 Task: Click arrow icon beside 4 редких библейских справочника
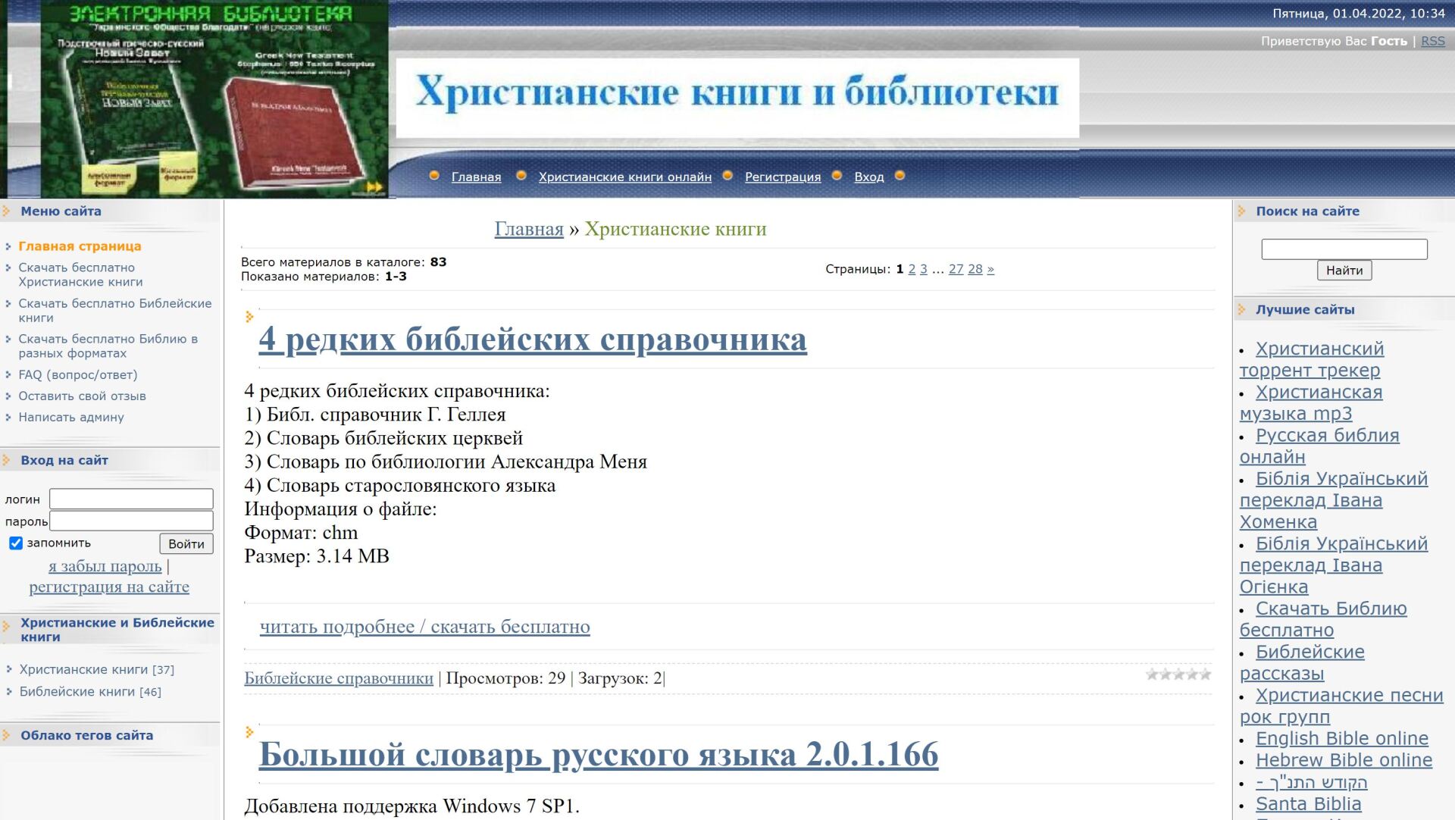tap(249, 317)
